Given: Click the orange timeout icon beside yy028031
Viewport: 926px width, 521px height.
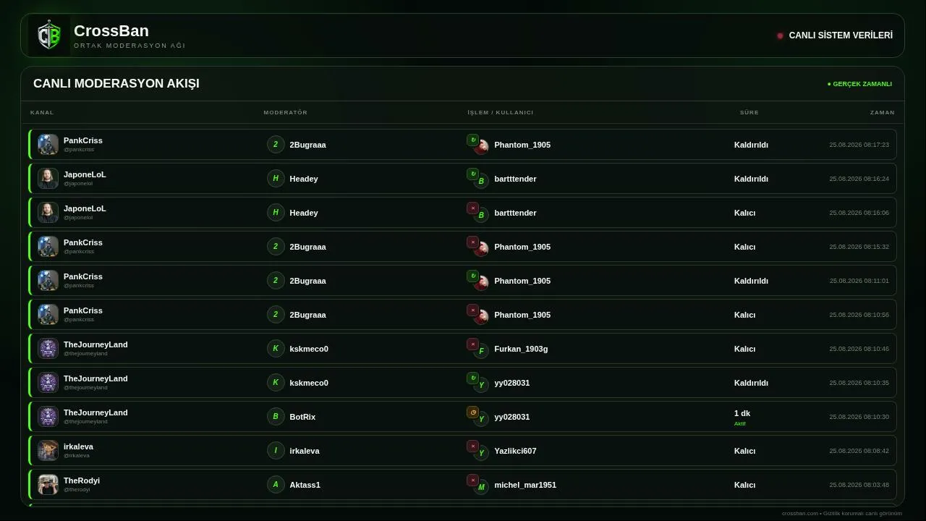Looking at the screenshot, I should click(472, 412).
